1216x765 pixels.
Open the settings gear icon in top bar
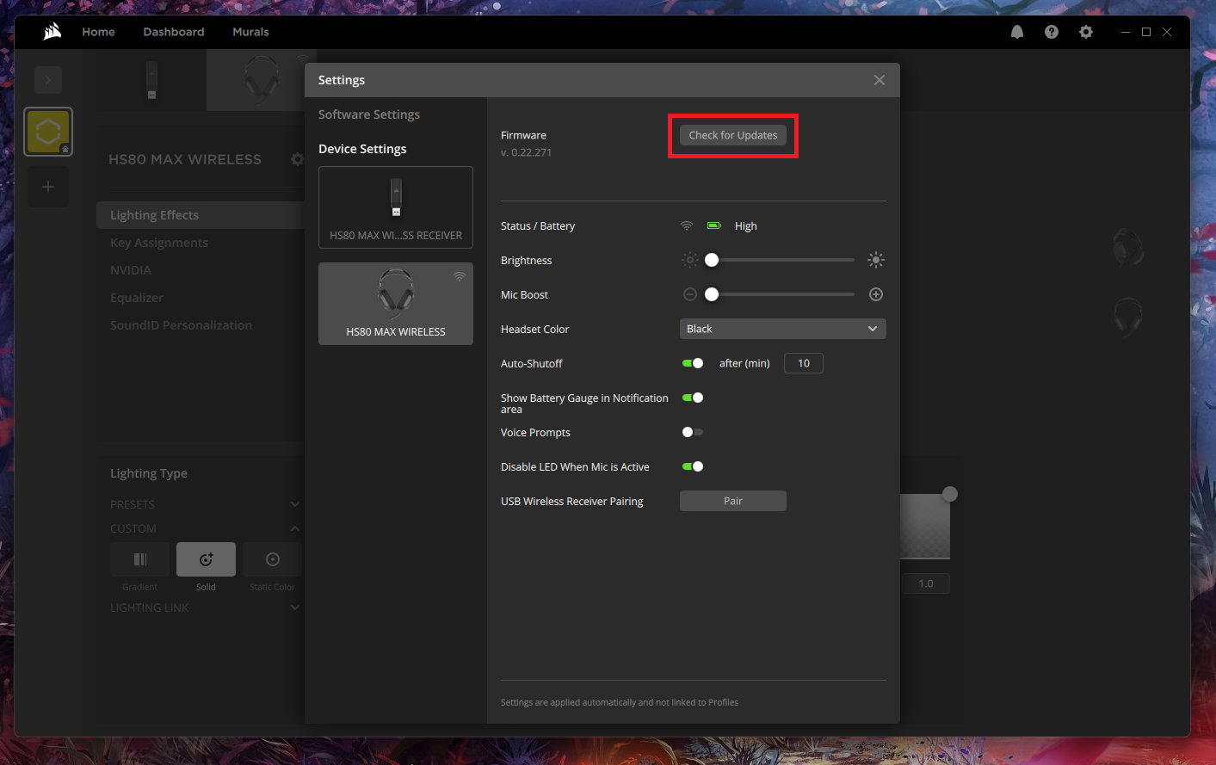(x=1086, y=32)
